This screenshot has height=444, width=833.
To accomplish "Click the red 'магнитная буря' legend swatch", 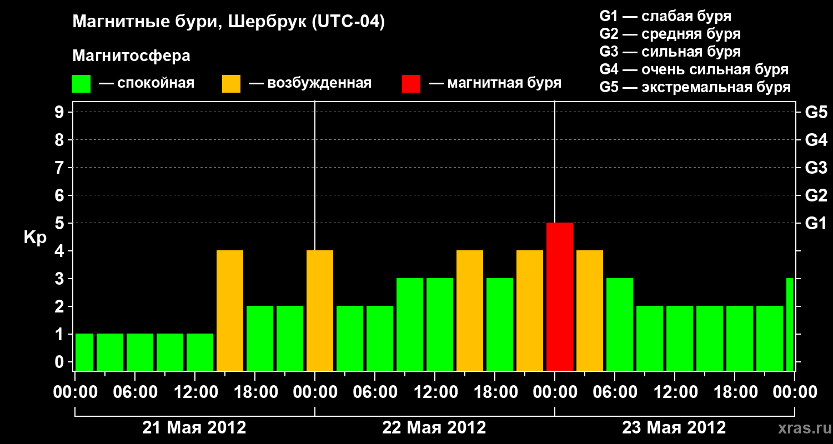I will tap(411, 84).
